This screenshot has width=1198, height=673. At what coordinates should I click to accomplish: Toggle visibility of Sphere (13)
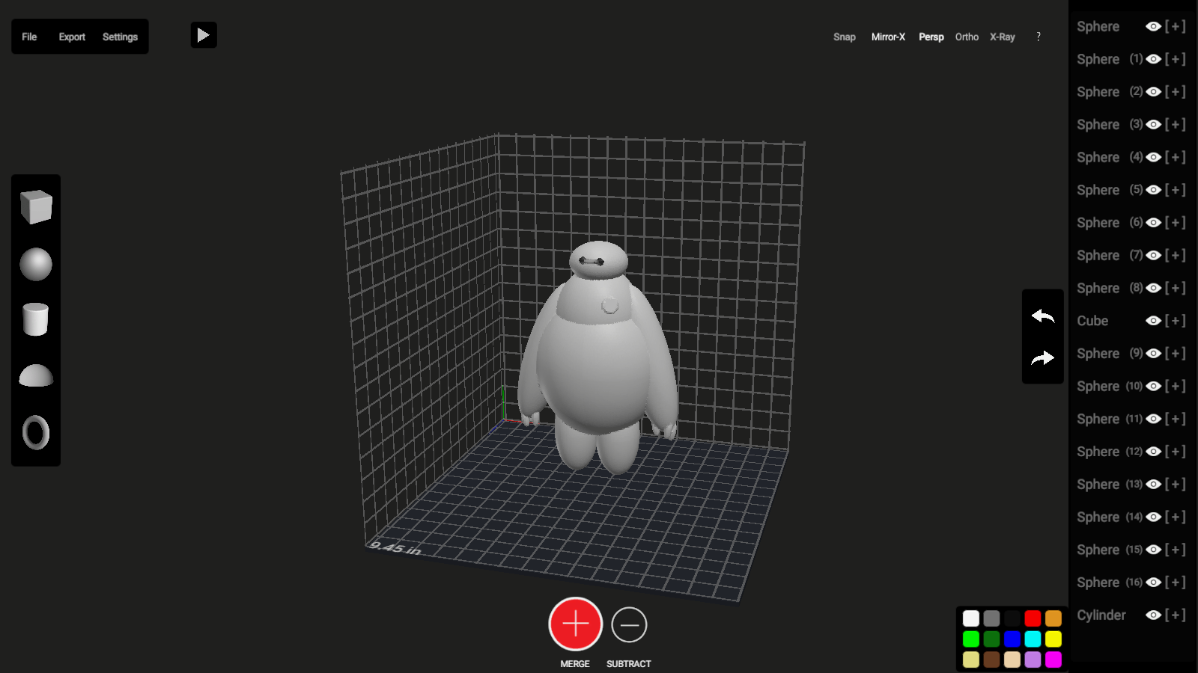pos(1154,485)
